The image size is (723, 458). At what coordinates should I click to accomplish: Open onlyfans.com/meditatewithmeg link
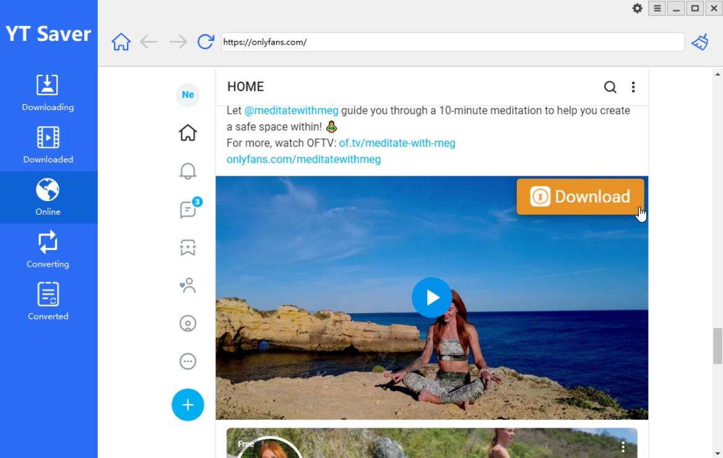pyautogui.click(x=303, y=159)
